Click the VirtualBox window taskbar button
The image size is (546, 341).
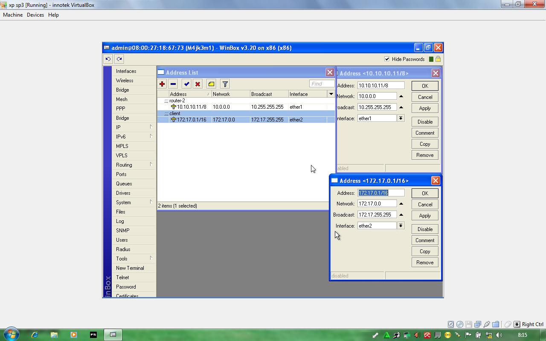click(x=113, y=335)
